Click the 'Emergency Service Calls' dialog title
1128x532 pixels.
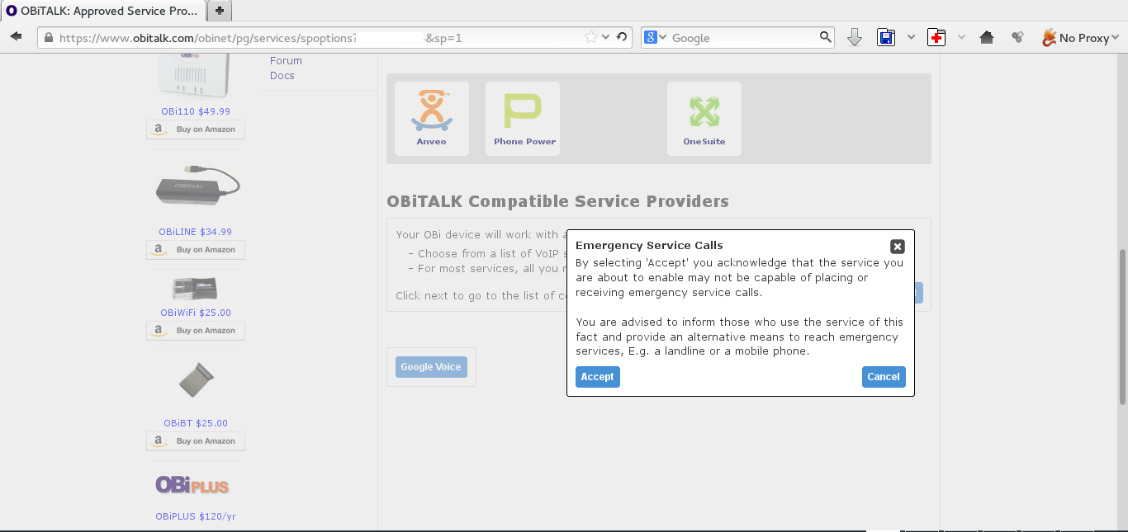pyautogui.click(x=649, y=246)
